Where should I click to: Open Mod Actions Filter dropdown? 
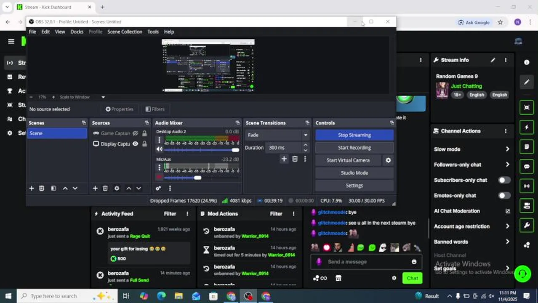click(276, 214)
